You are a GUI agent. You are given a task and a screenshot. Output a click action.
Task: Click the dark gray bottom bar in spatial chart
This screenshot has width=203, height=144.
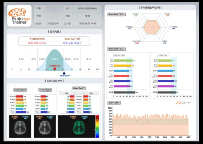tap(124, 92)
